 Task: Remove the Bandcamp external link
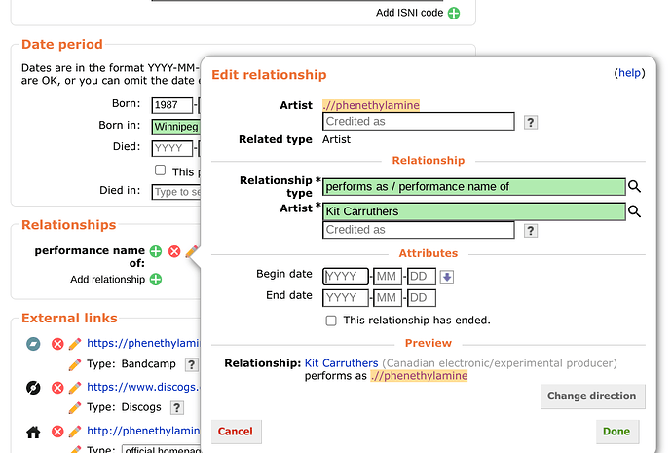(57, 344)
